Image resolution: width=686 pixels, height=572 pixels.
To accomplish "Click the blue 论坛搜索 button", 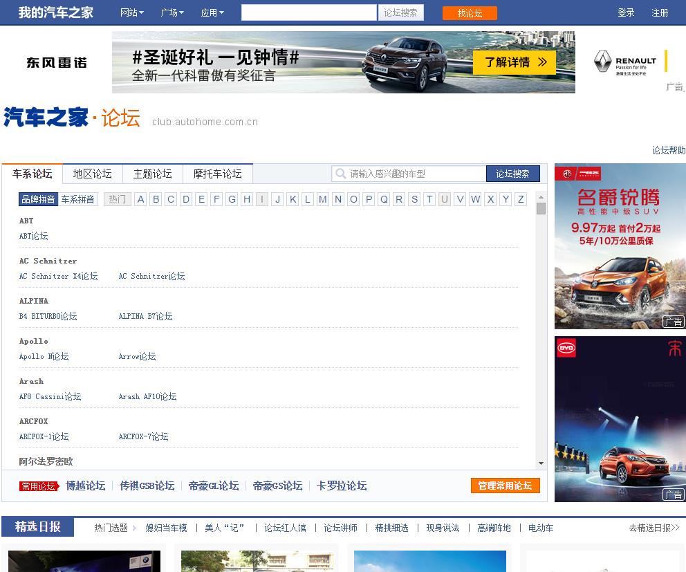I will pos(512,174).
